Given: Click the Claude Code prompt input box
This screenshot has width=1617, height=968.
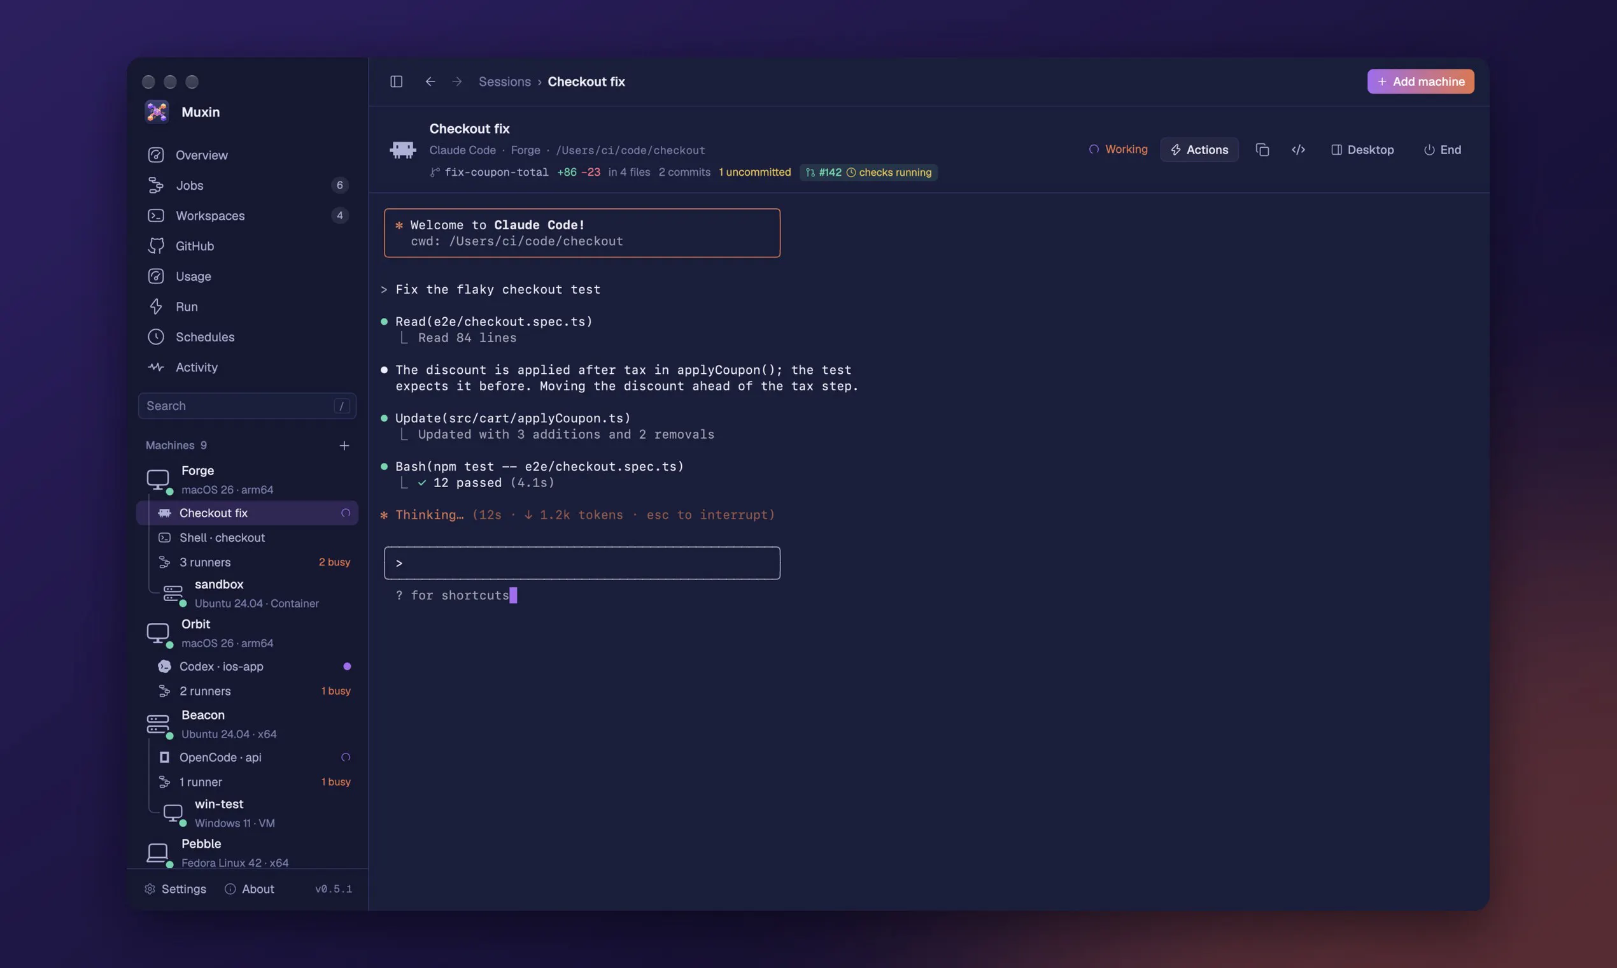Looking at the screenshot, I should (582, 563).
